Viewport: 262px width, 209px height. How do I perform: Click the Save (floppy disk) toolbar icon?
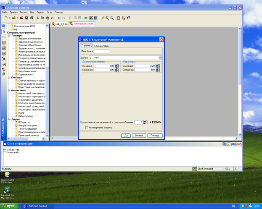click(26, 18)
